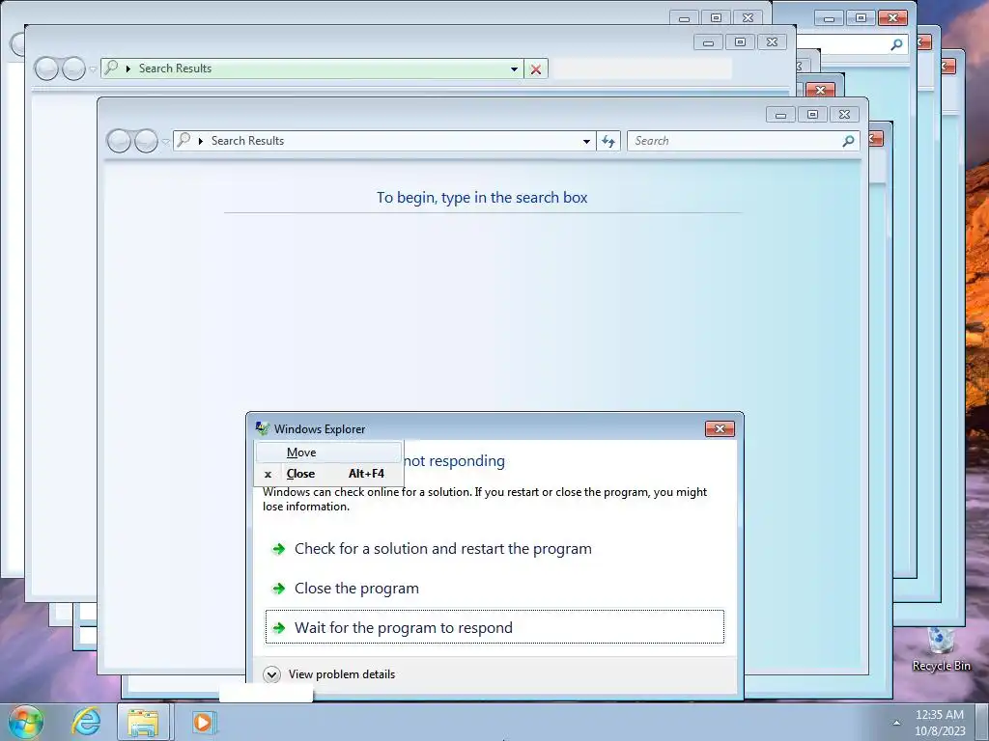Maximize the second Search Results window

click(740, 42)
